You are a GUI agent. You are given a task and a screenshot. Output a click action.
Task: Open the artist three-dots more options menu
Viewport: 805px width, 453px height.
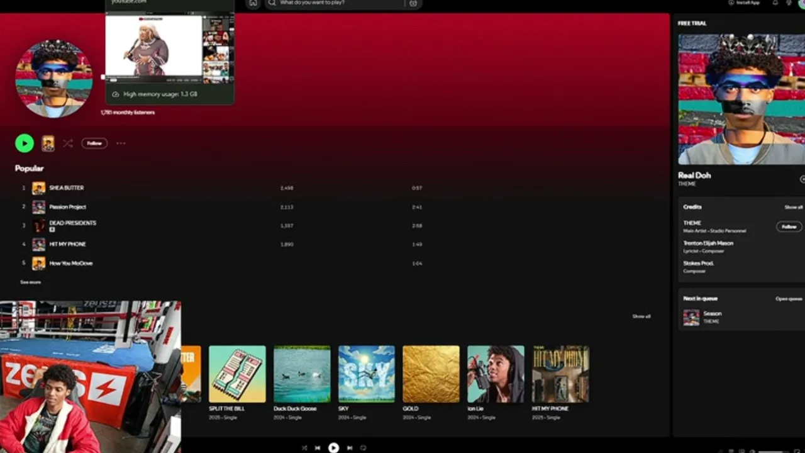[x=121, y=143]
